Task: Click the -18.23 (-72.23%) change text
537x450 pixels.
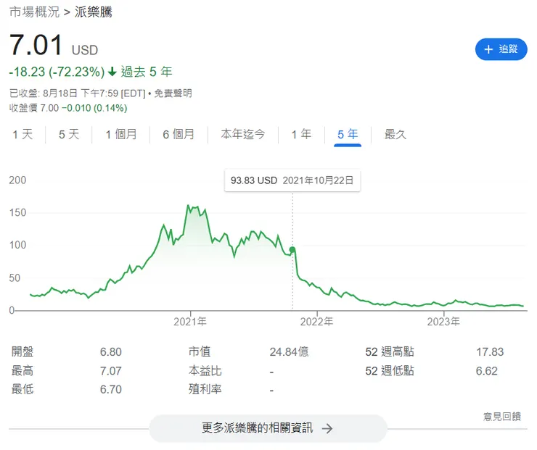Action: (57, 72)
